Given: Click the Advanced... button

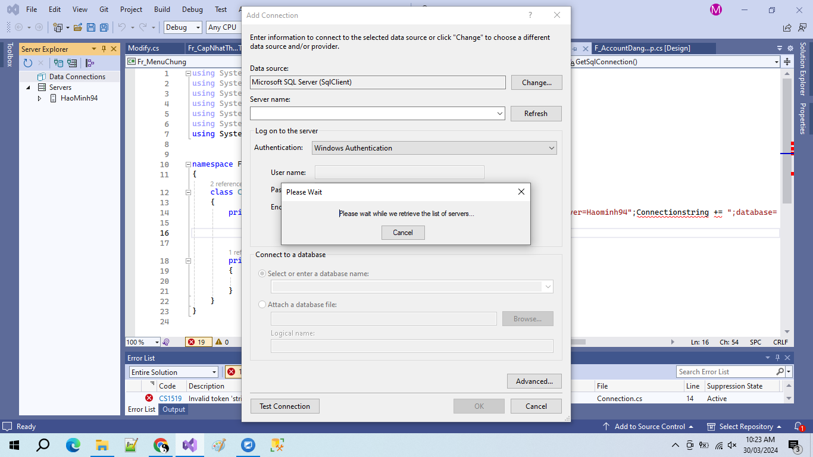Looking at the screenshot, I should click(534, 381).
